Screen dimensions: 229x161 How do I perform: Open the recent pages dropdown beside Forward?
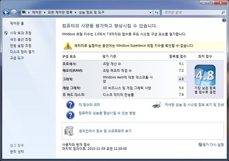pos(19,12)
